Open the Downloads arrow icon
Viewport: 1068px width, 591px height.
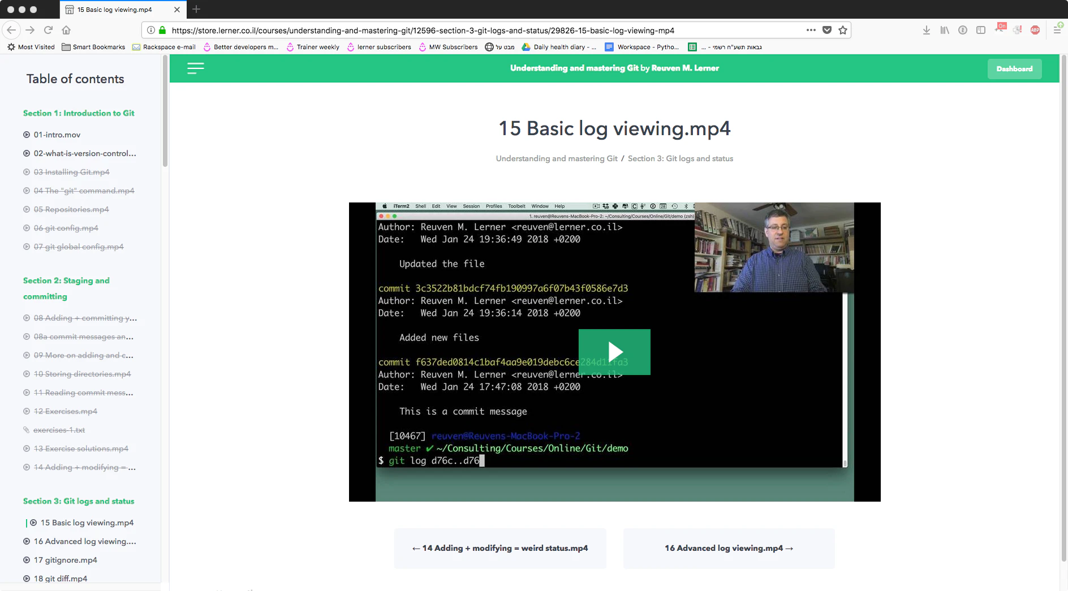[927, 30]
